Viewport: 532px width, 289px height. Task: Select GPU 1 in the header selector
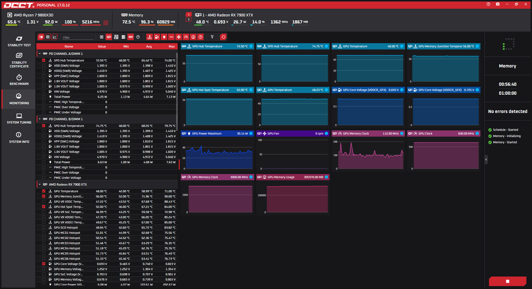pos(189,15)
